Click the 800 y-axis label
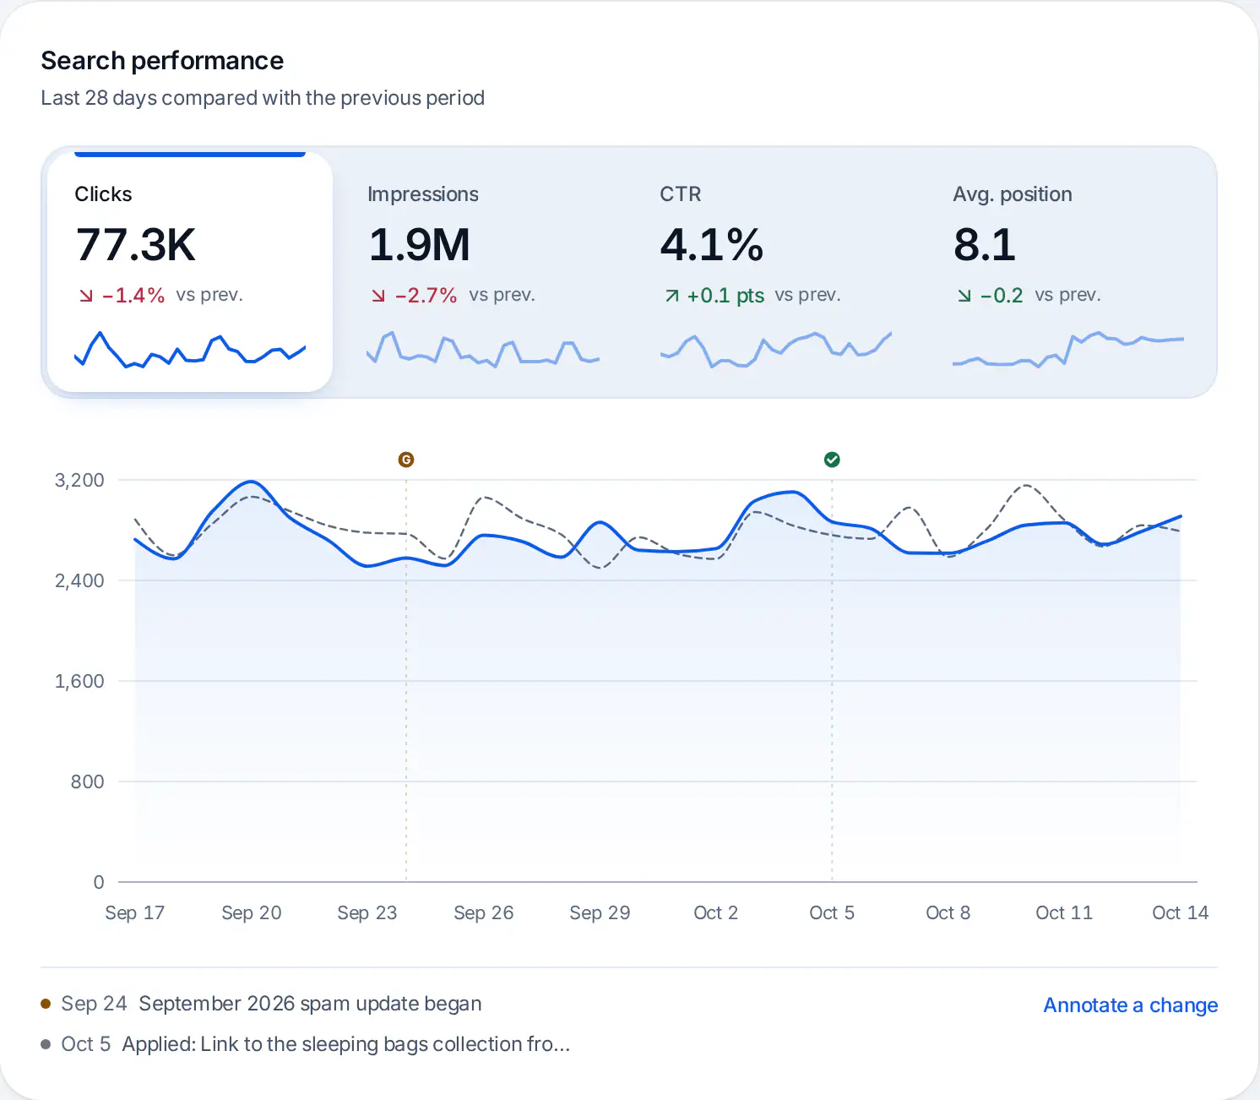 88,782
